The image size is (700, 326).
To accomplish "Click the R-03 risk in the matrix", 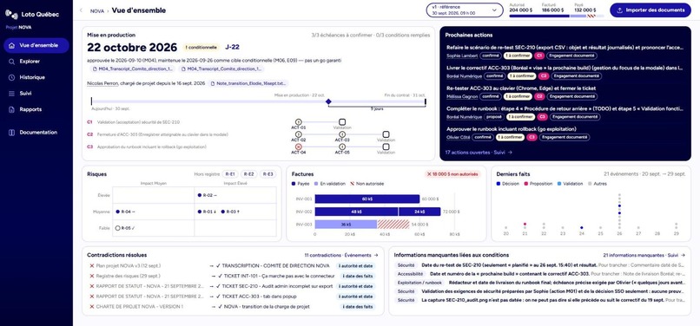I will 231,212.
